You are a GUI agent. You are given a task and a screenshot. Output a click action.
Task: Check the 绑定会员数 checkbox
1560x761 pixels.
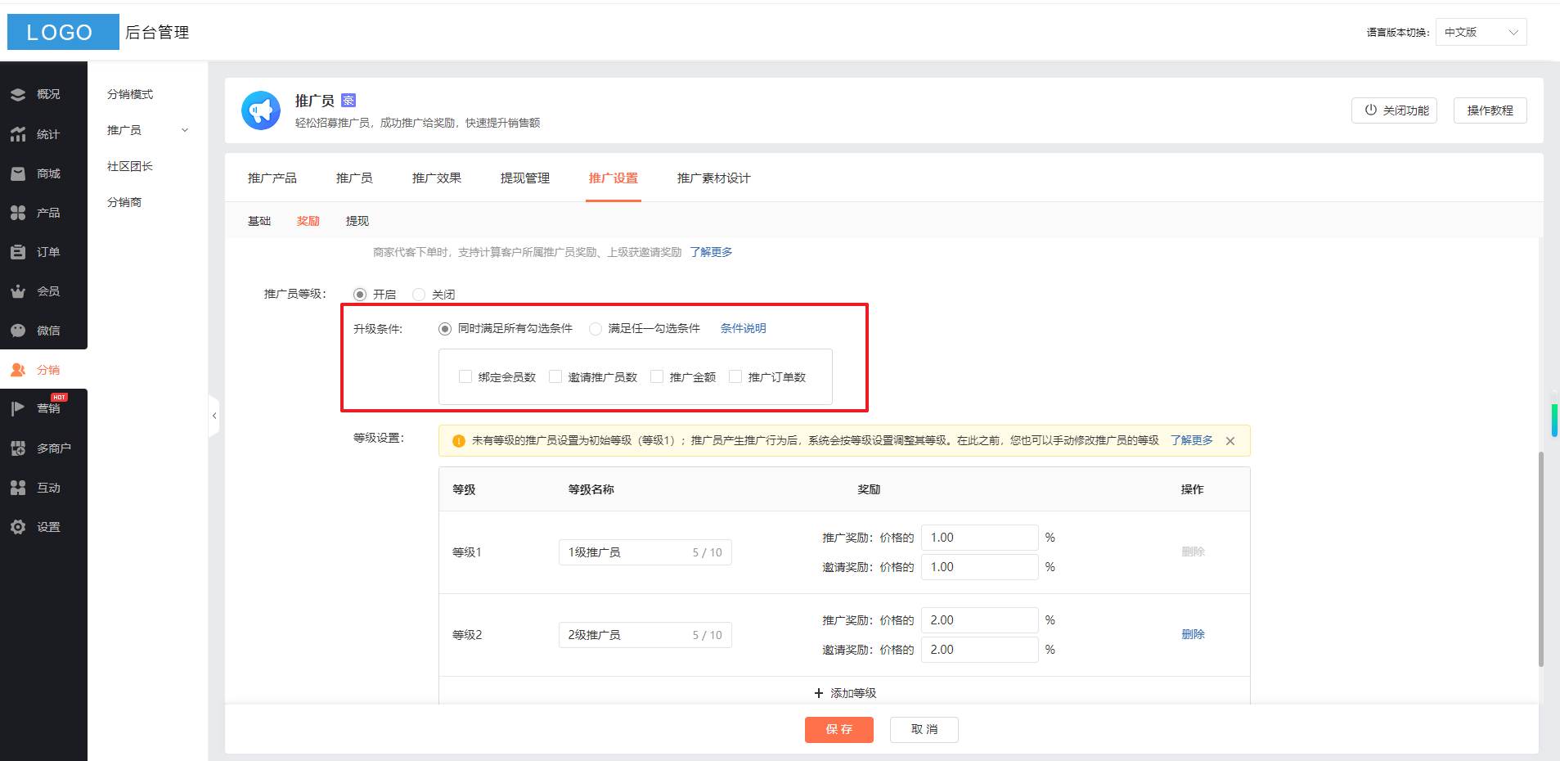coord(465,376)
